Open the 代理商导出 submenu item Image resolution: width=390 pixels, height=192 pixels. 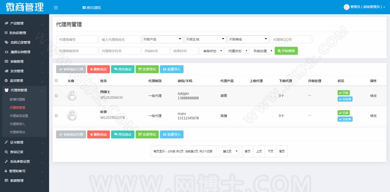(18, 132)
